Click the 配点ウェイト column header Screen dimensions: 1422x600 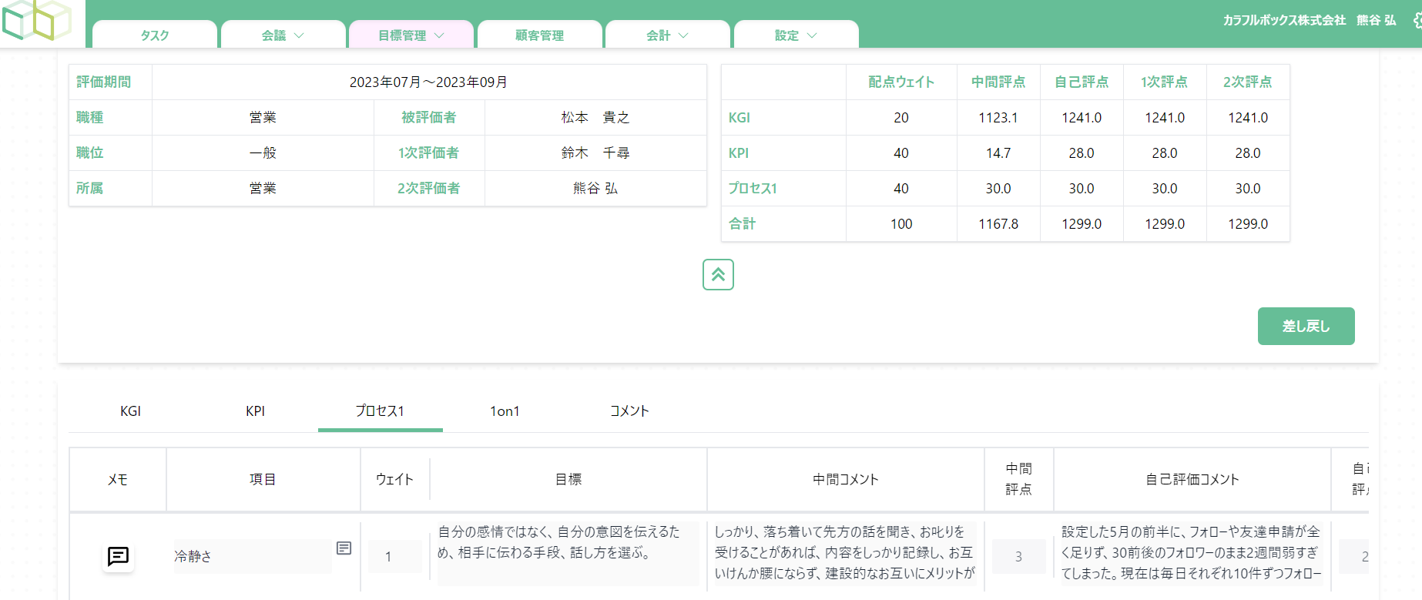point(901,82)
